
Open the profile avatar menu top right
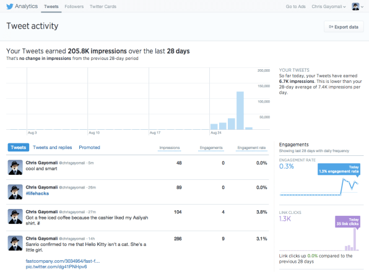coord(355,7)
